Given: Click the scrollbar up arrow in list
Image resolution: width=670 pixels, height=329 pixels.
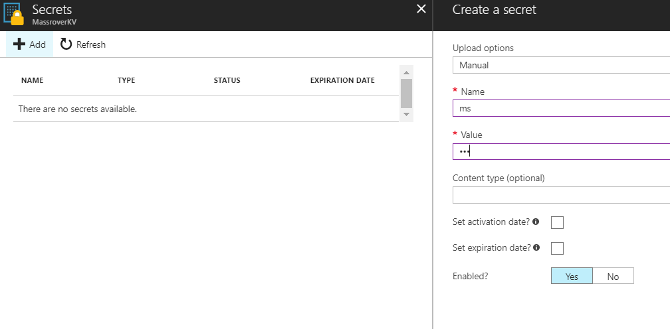Looking at the screenshot, I should point(406,72).
